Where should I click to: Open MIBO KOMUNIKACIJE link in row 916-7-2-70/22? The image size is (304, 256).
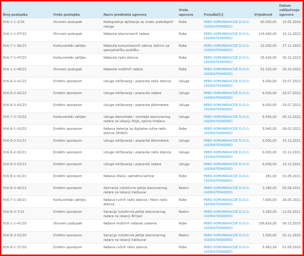[226, 119]
